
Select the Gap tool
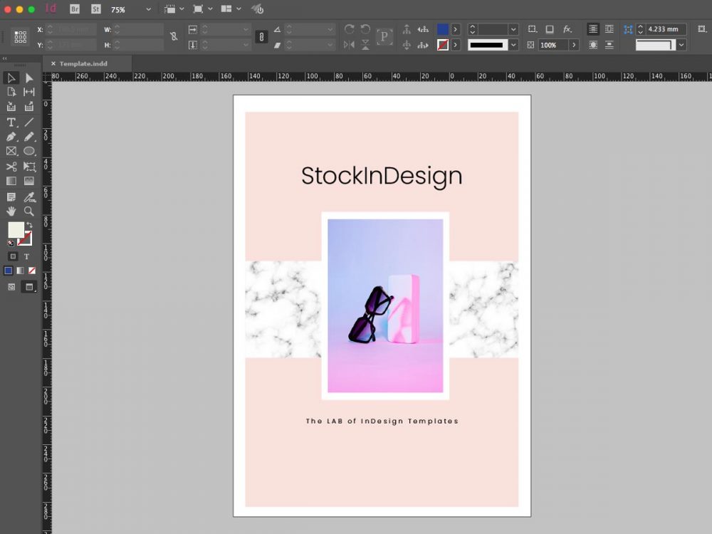[x=29, y=92]
